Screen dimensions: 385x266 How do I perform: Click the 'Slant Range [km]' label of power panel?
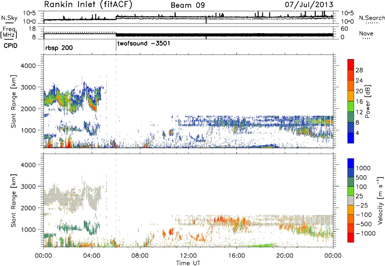[13, 101]
